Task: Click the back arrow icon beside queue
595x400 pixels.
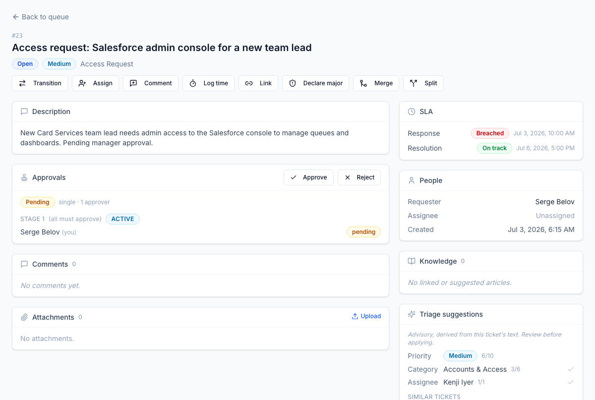Action: click(16, 17)
